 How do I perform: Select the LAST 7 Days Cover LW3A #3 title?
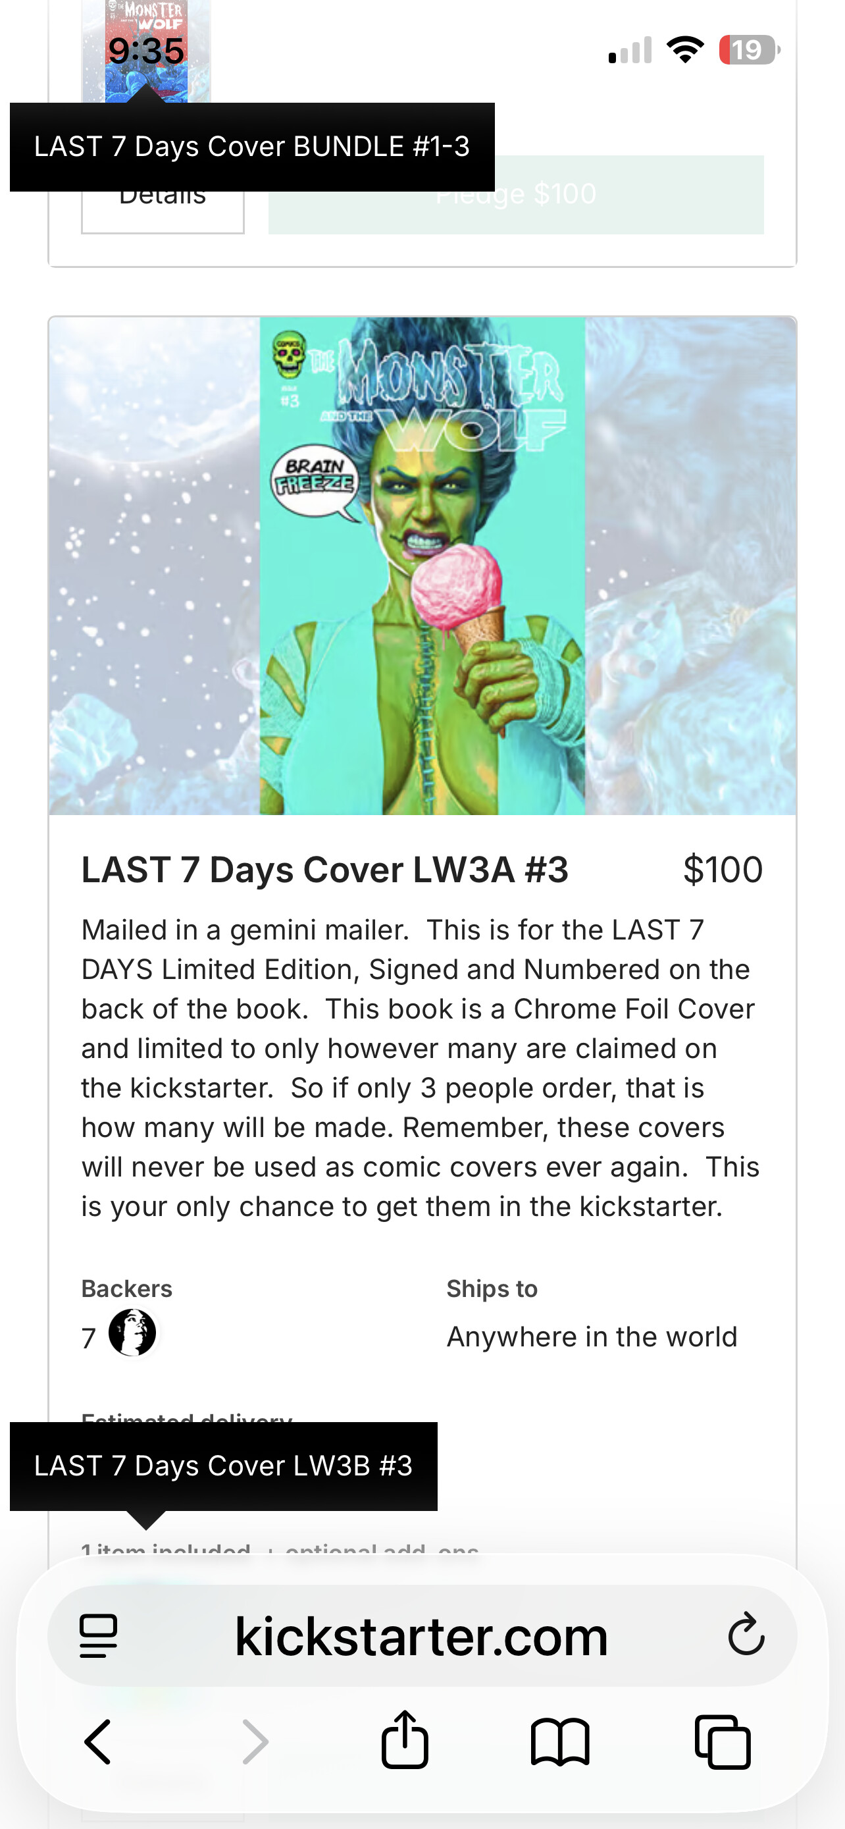point(325,870)
